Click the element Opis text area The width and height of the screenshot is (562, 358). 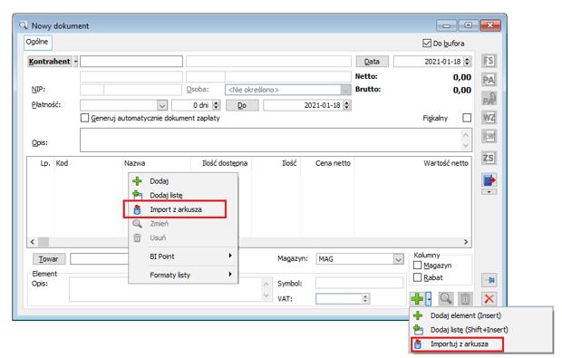click(x=166, y=289)
